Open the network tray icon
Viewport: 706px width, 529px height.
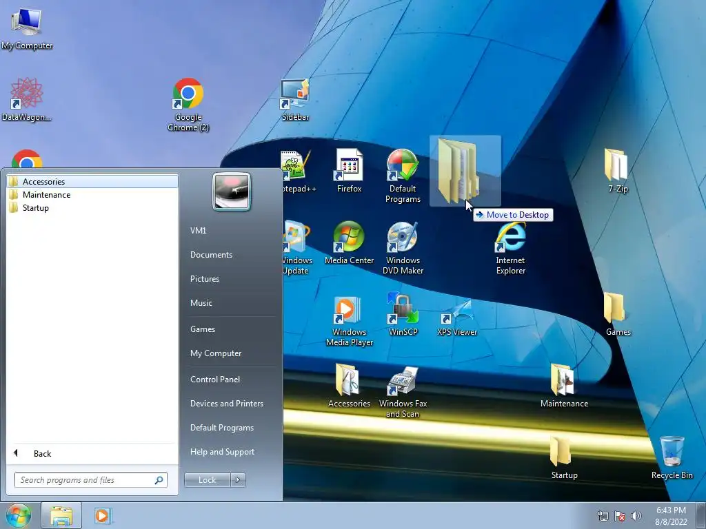coord(603,516)
